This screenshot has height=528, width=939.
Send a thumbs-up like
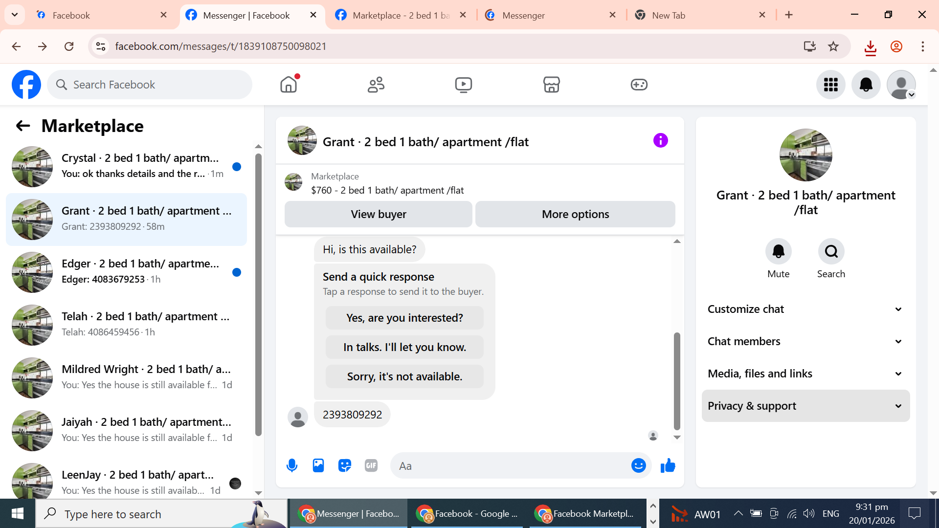pyautogui.click(x=668, y=465)
